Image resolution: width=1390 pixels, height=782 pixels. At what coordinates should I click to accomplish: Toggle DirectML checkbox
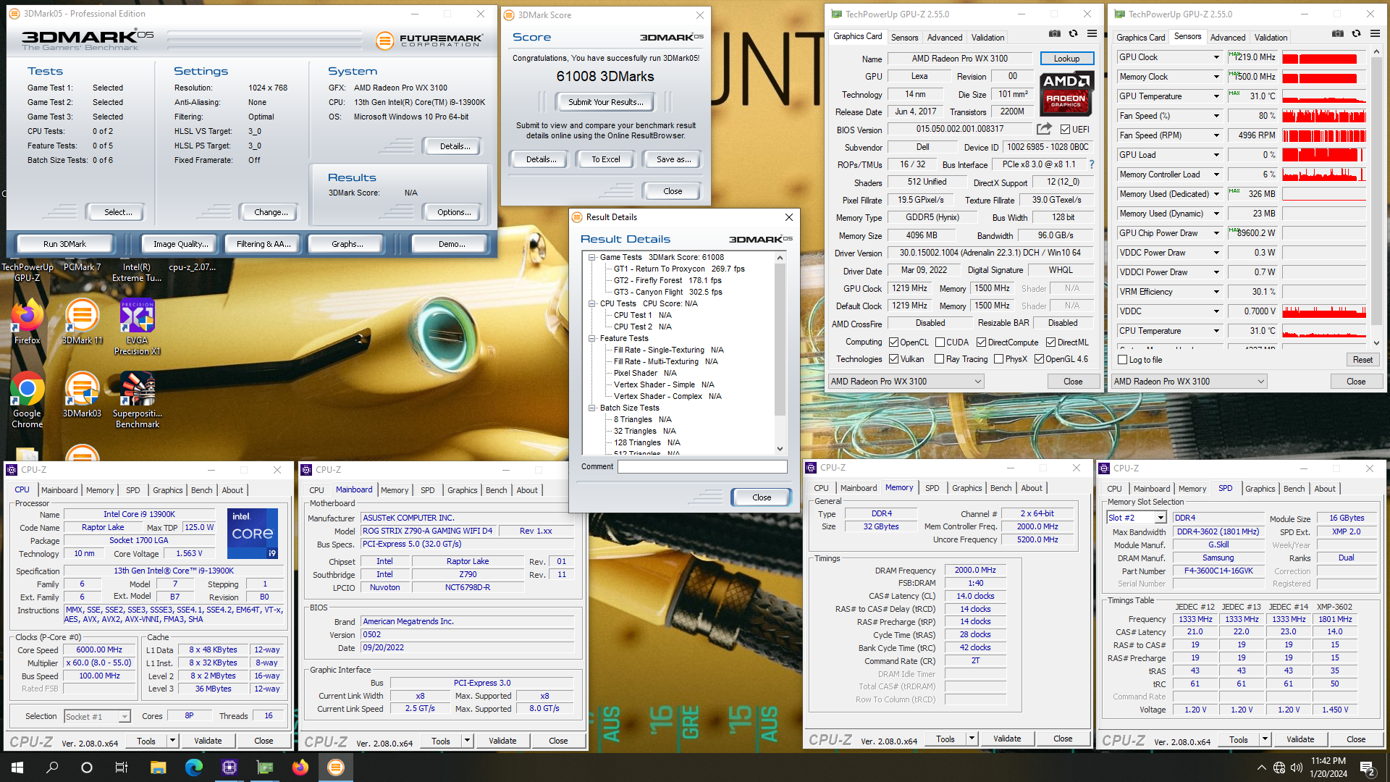pyautogui.click(x=1050, y=342)
